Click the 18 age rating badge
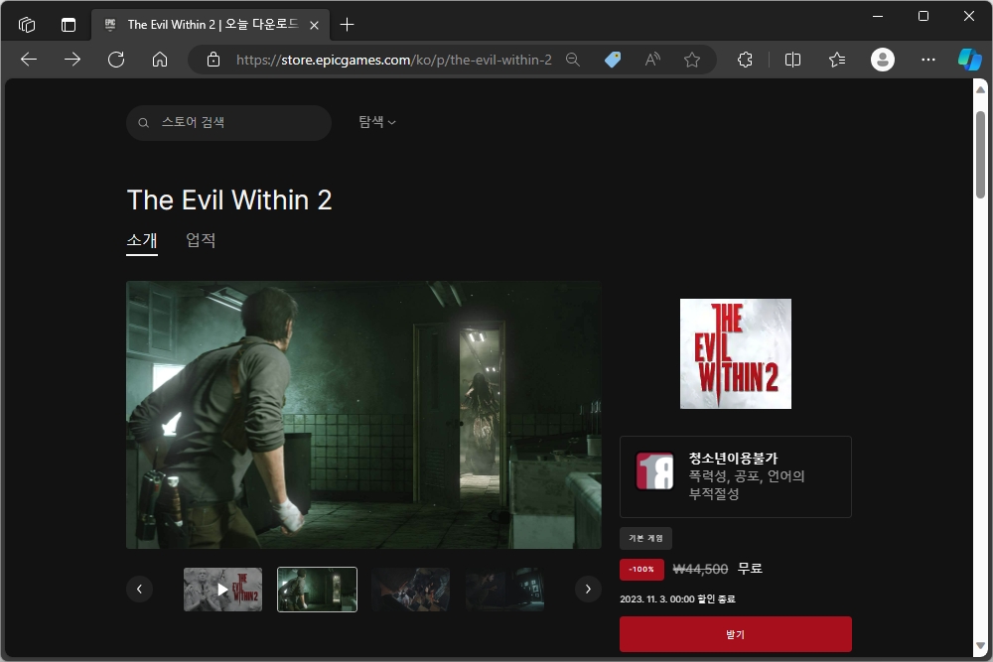 click(654, 470)
